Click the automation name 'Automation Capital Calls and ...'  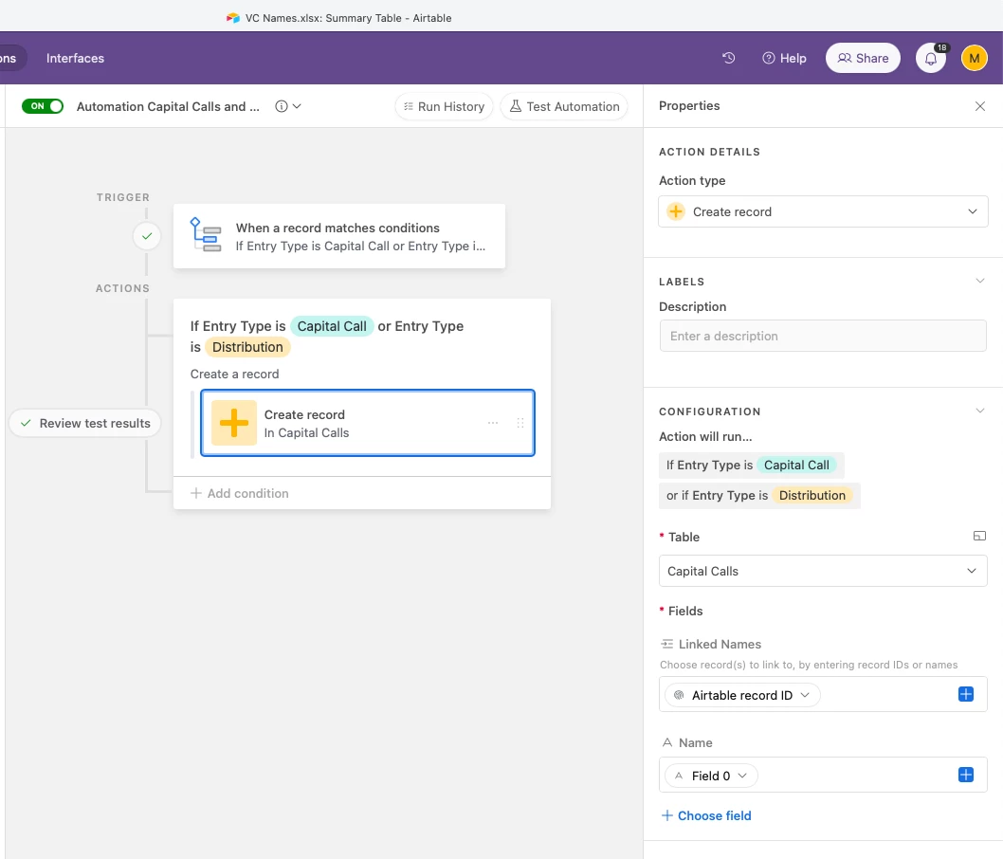coord(168,106)
